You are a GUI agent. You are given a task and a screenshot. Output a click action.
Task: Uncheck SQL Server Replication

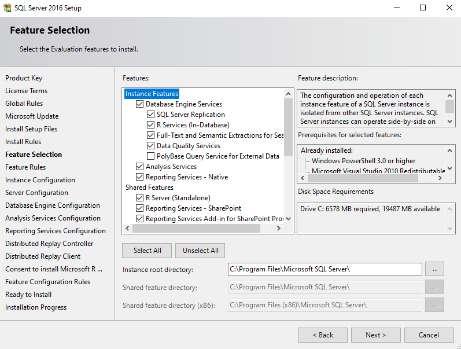(x=150, y=115)
